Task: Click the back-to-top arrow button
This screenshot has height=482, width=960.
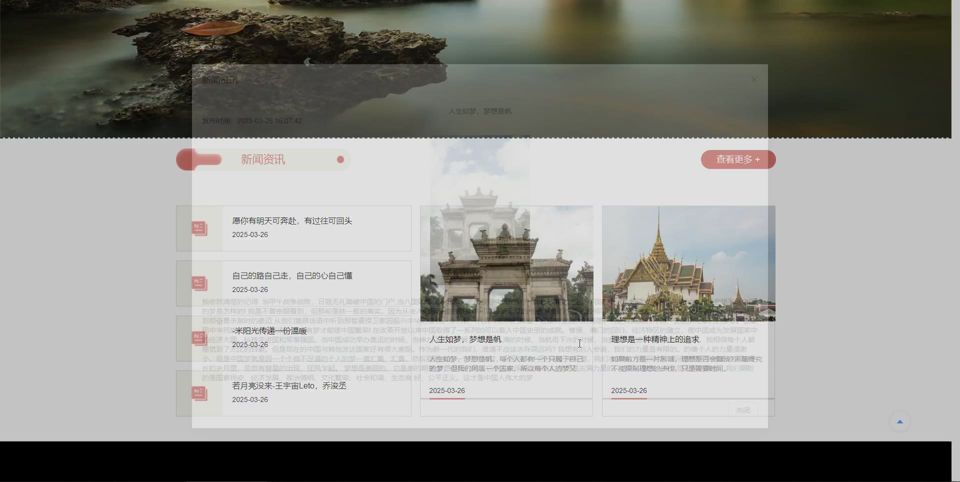Action: pyautogui.click(x=900, y=422)
